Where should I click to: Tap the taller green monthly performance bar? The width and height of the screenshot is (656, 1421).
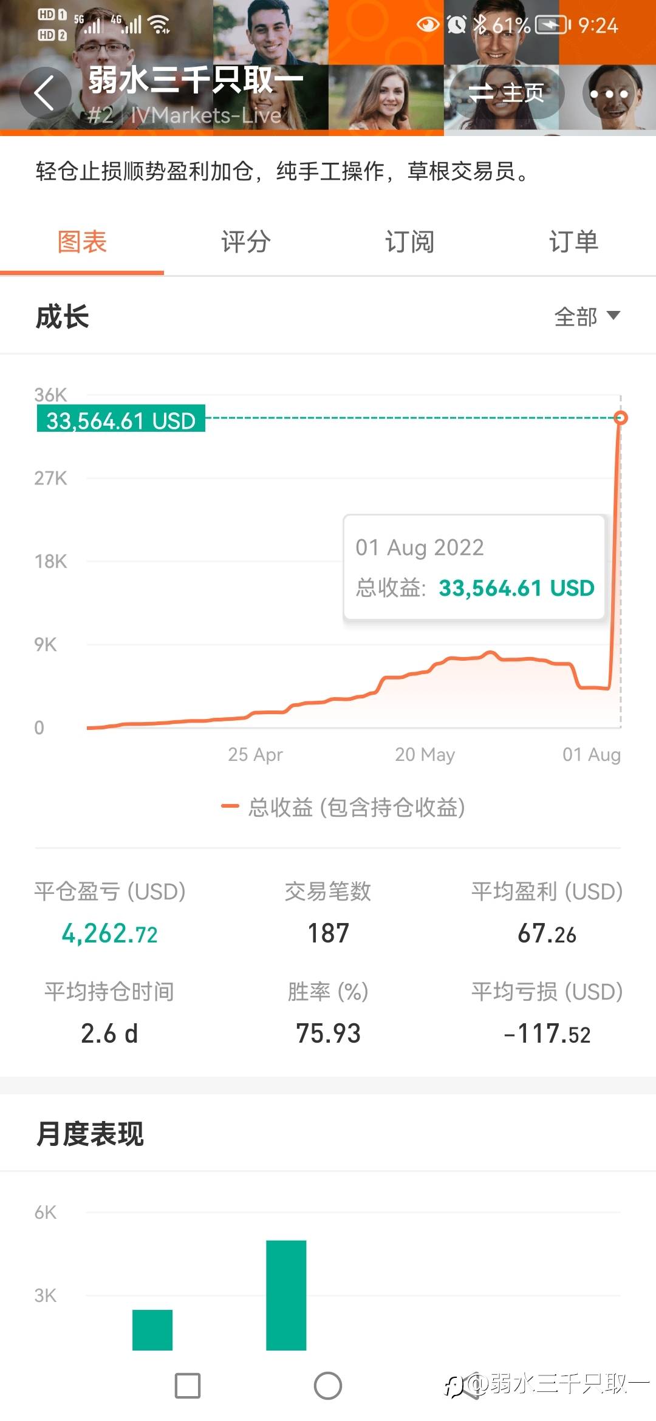click(286, 1295)
